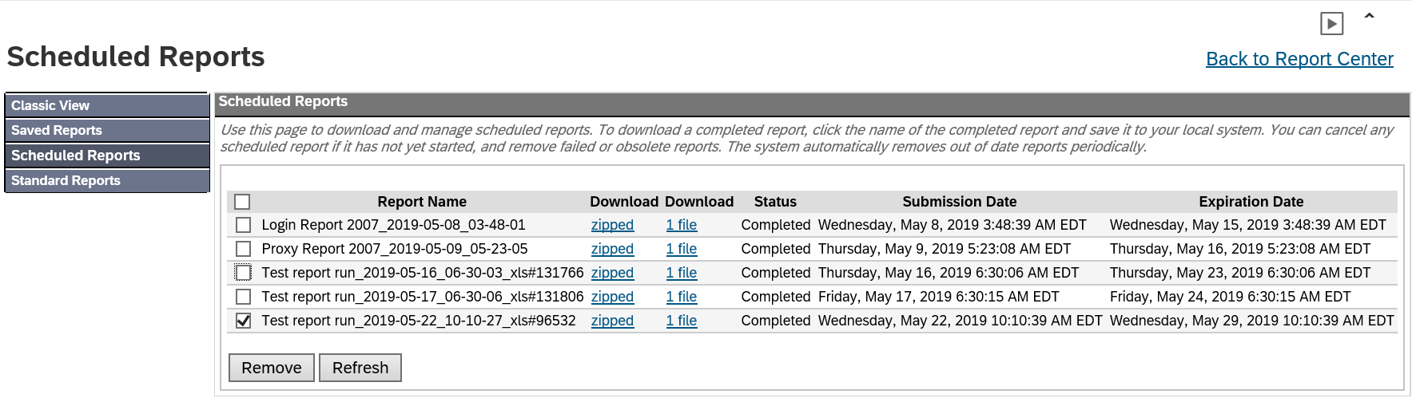The width and height of the screenshot is (1412, 402).
Task: Select Scheduled Reports in the sidebar
Action: click(107, 156)
